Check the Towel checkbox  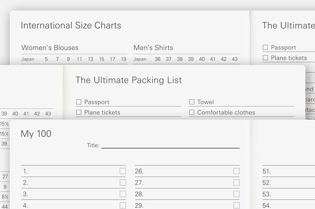pyautogui.click(x=192, y=102)
